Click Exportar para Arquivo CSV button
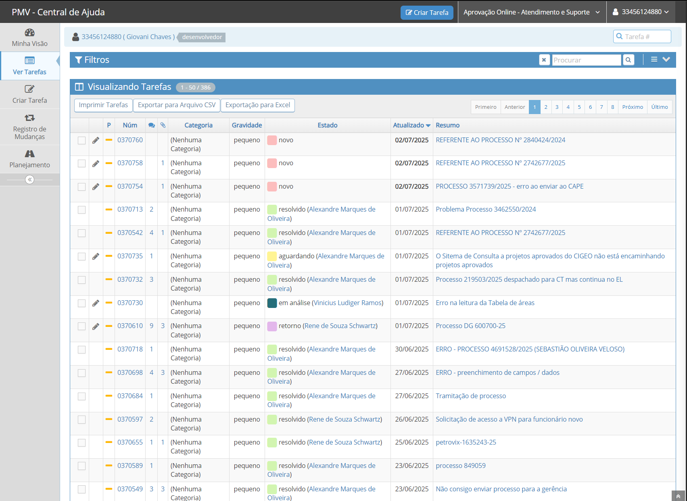 point(177,105)
